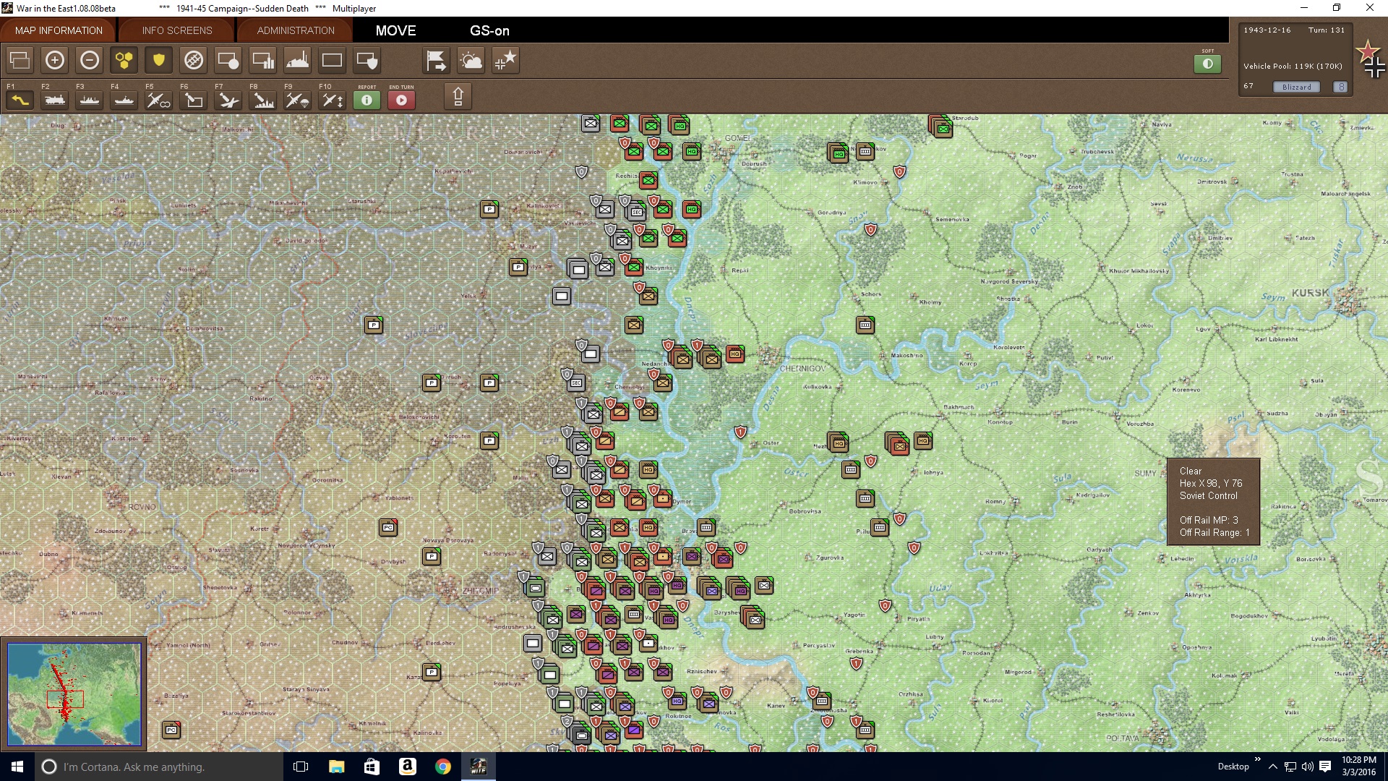
Task: Select the F3 naval transport icon
Action: point(89,100)
